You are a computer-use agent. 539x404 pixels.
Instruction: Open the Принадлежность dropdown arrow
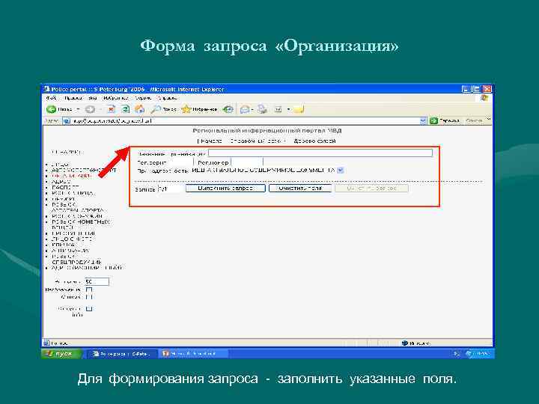point(340,171)
